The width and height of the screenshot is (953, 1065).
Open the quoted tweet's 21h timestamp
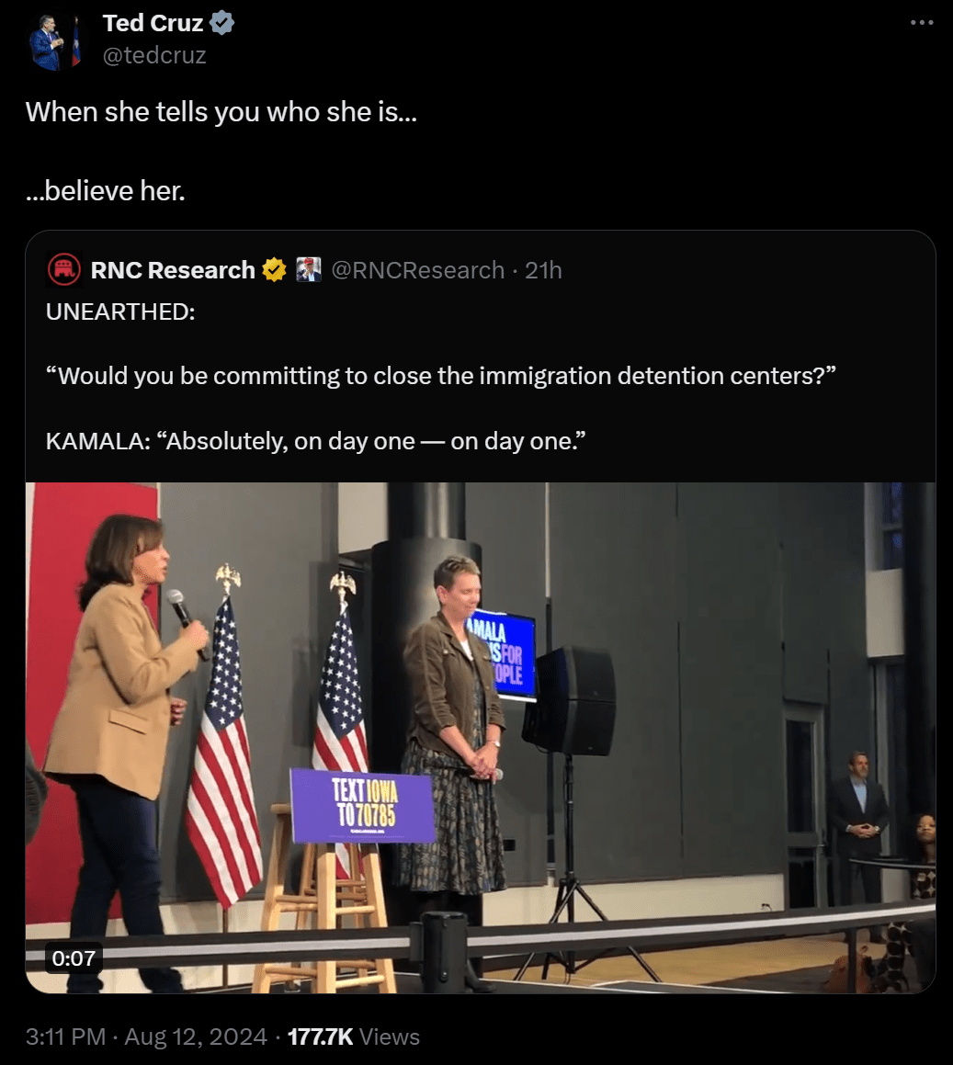543,269
